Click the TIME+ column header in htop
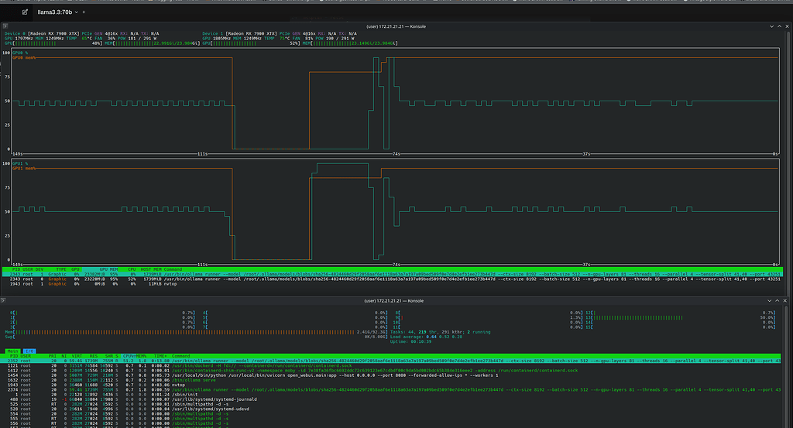Viewport: 793px width, 428px height. coord(160,356)
